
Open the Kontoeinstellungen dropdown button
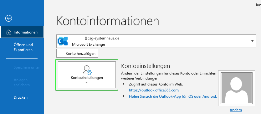87,75
